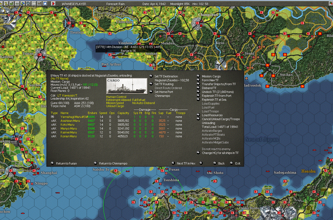The image size is (333, 220).
Task: Open the green industry toolbar icon
Action: [x=12, y=3]
